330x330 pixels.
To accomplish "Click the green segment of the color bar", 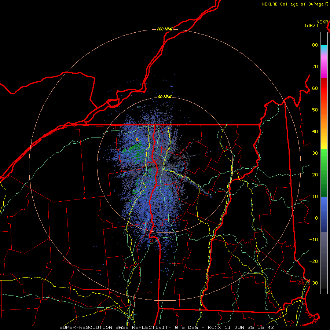I will click(x=324, y=174).
